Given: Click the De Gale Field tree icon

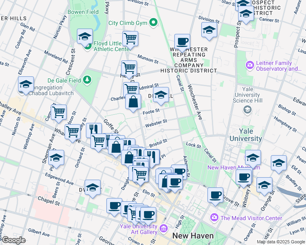Looking at the screenshot, I should point(87,80).
